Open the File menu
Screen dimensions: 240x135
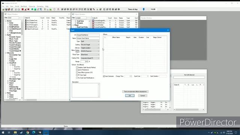pyautogui.click(x=3, y=6)
